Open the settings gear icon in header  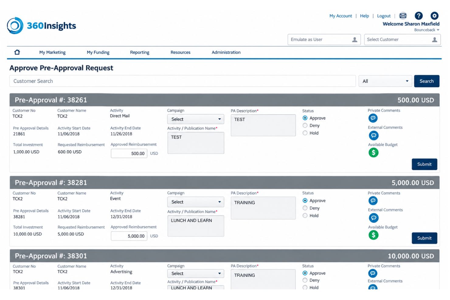coord(434,16)
